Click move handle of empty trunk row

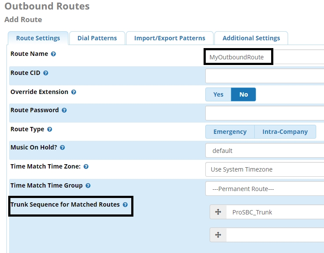click(218, 235)
